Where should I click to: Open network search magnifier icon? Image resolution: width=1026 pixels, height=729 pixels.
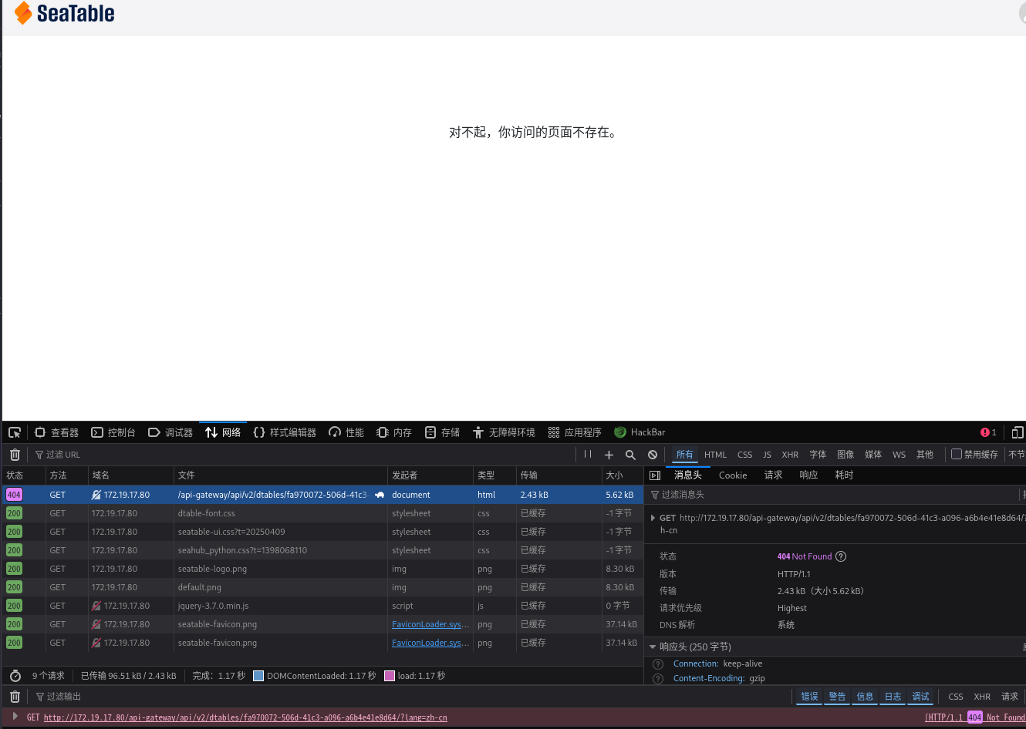pos(630,455)
